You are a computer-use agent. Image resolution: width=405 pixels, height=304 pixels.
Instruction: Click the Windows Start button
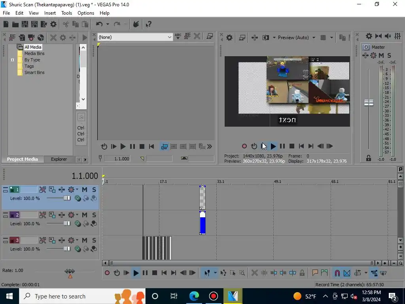[9, 296]
